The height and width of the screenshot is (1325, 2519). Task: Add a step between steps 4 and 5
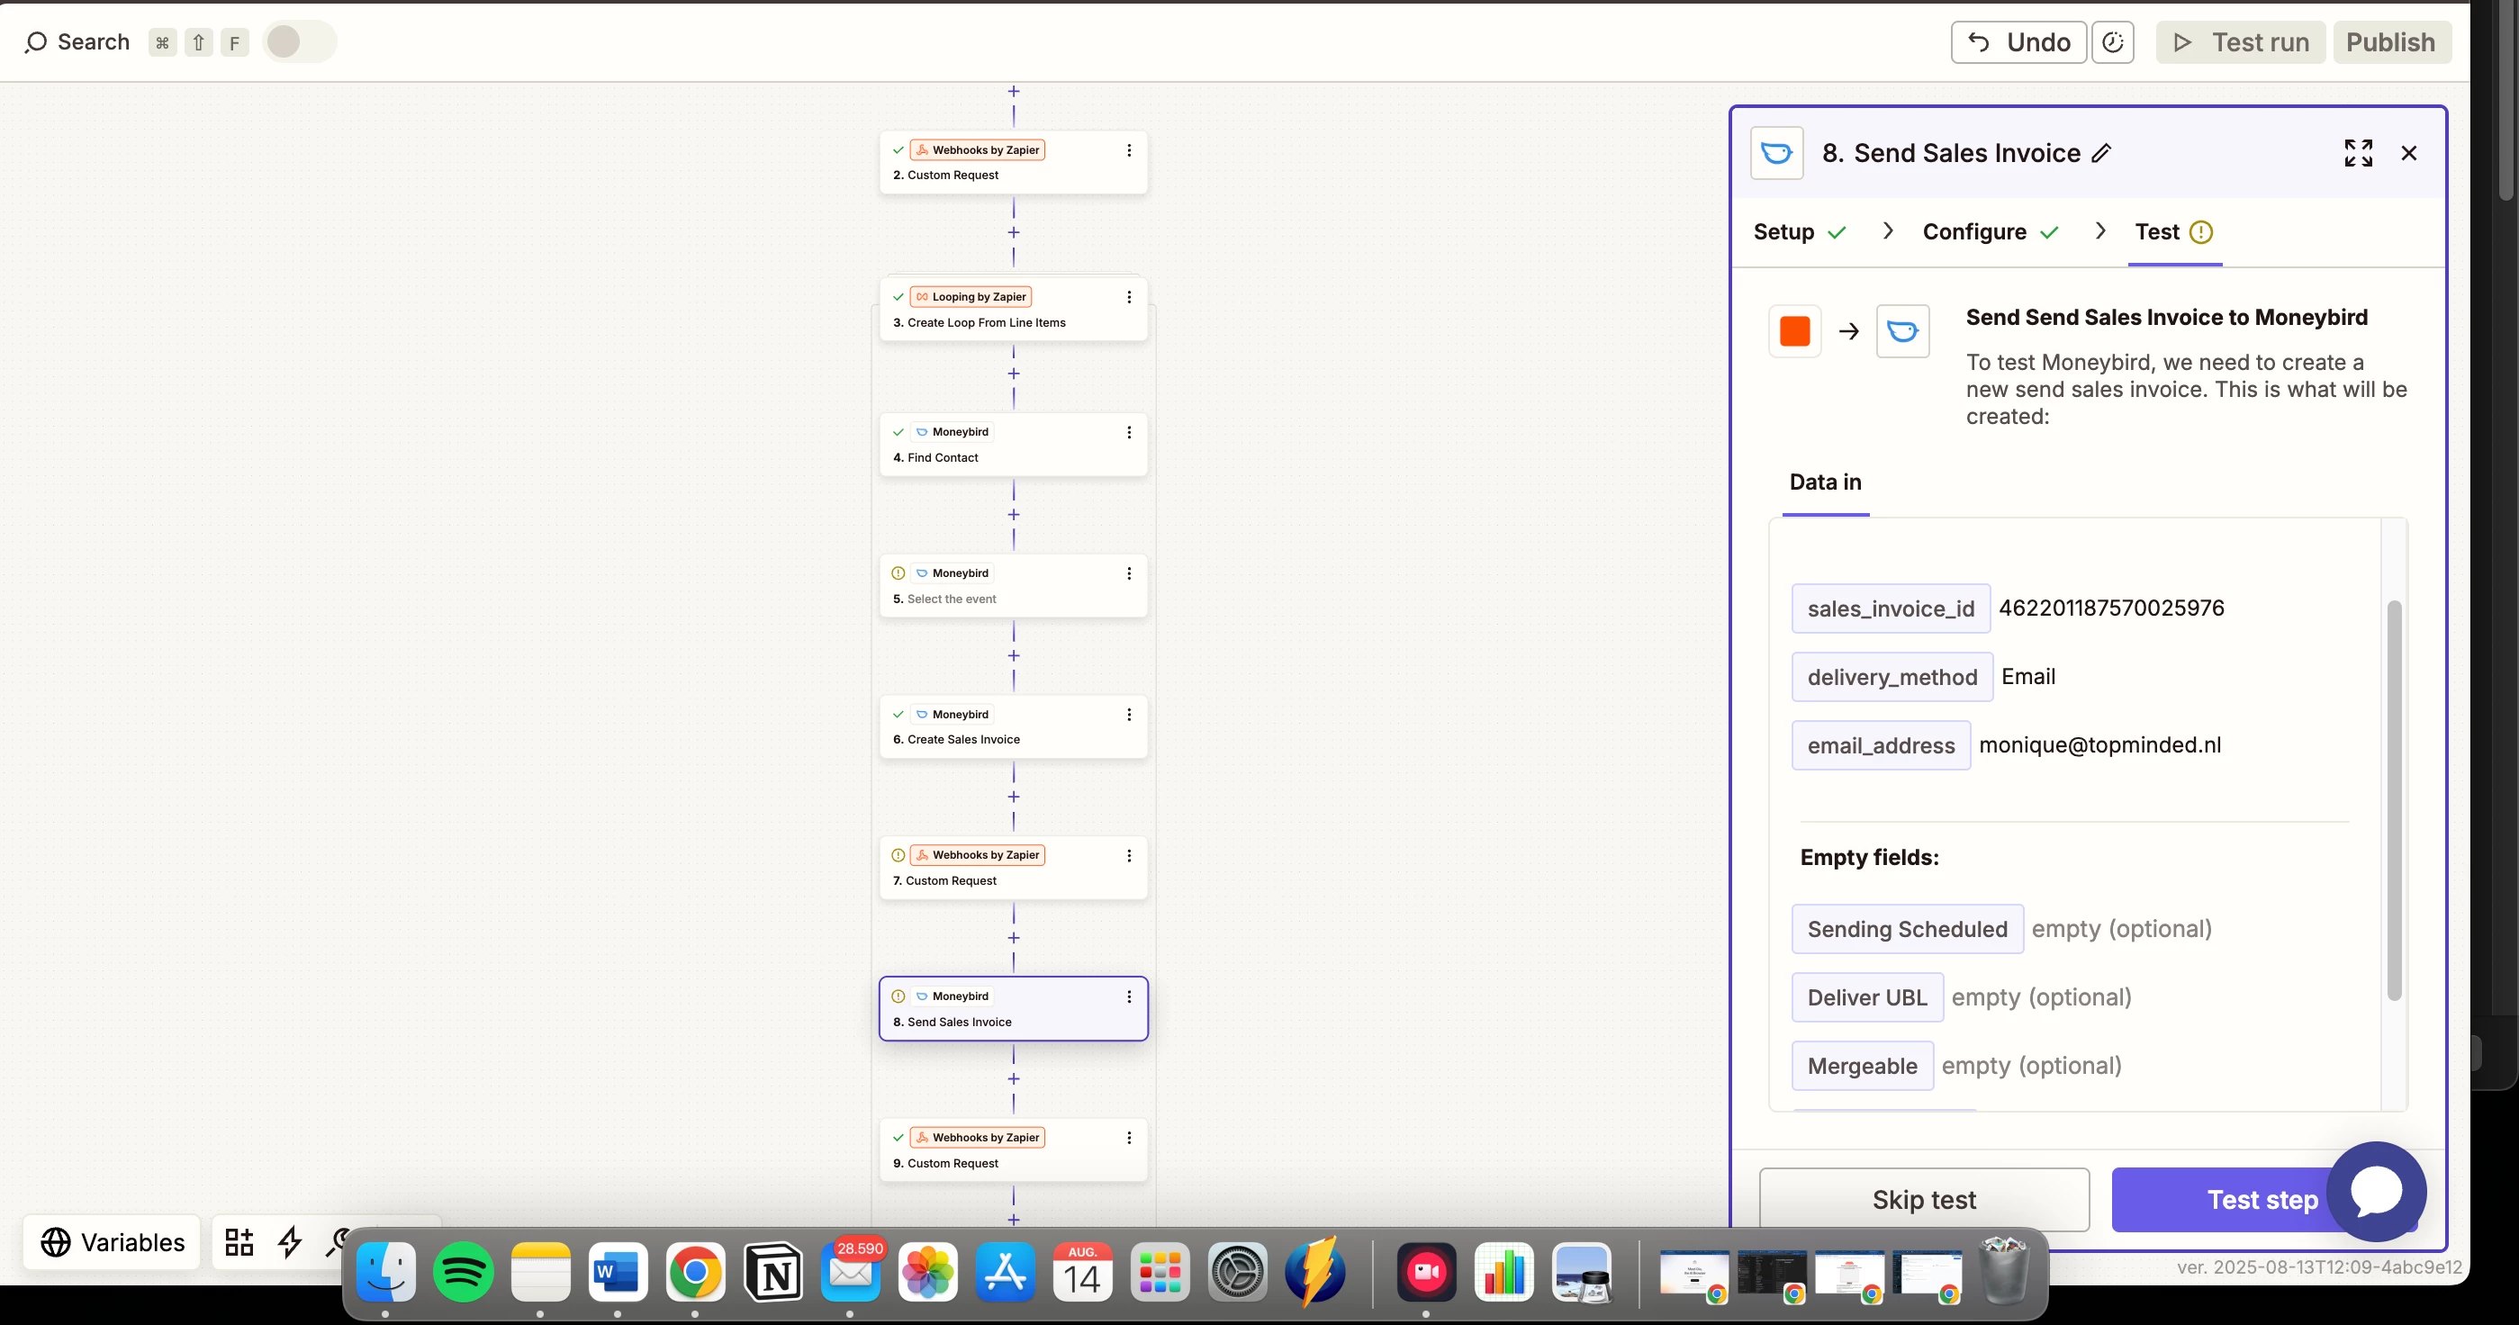coord(1013,514)
